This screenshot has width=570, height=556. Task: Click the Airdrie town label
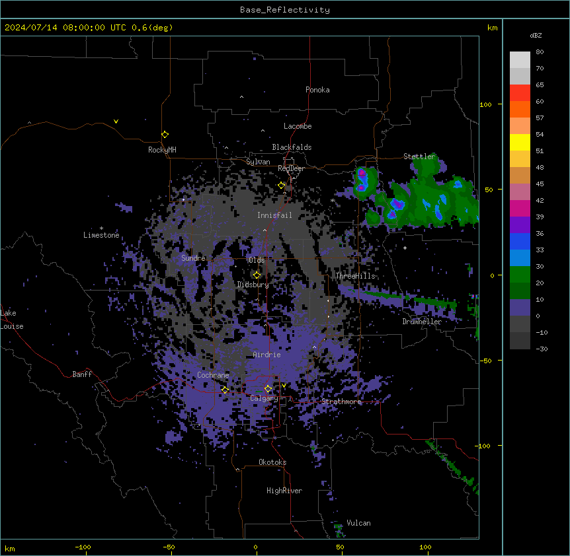click(266, 355)
